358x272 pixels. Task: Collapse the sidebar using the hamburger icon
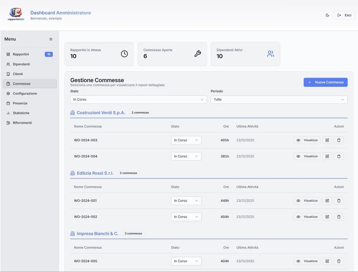tap(51, 39)
